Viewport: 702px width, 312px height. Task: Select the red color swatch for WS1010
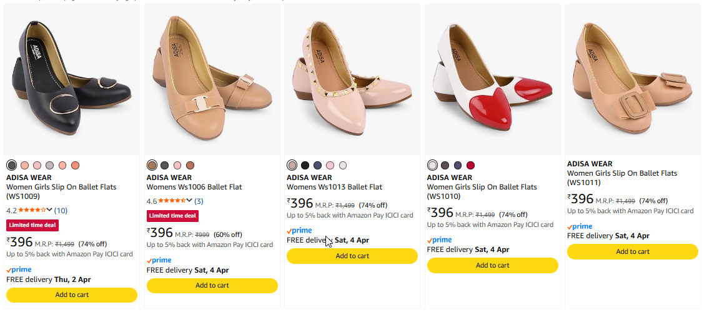click(x=470, y=165)
